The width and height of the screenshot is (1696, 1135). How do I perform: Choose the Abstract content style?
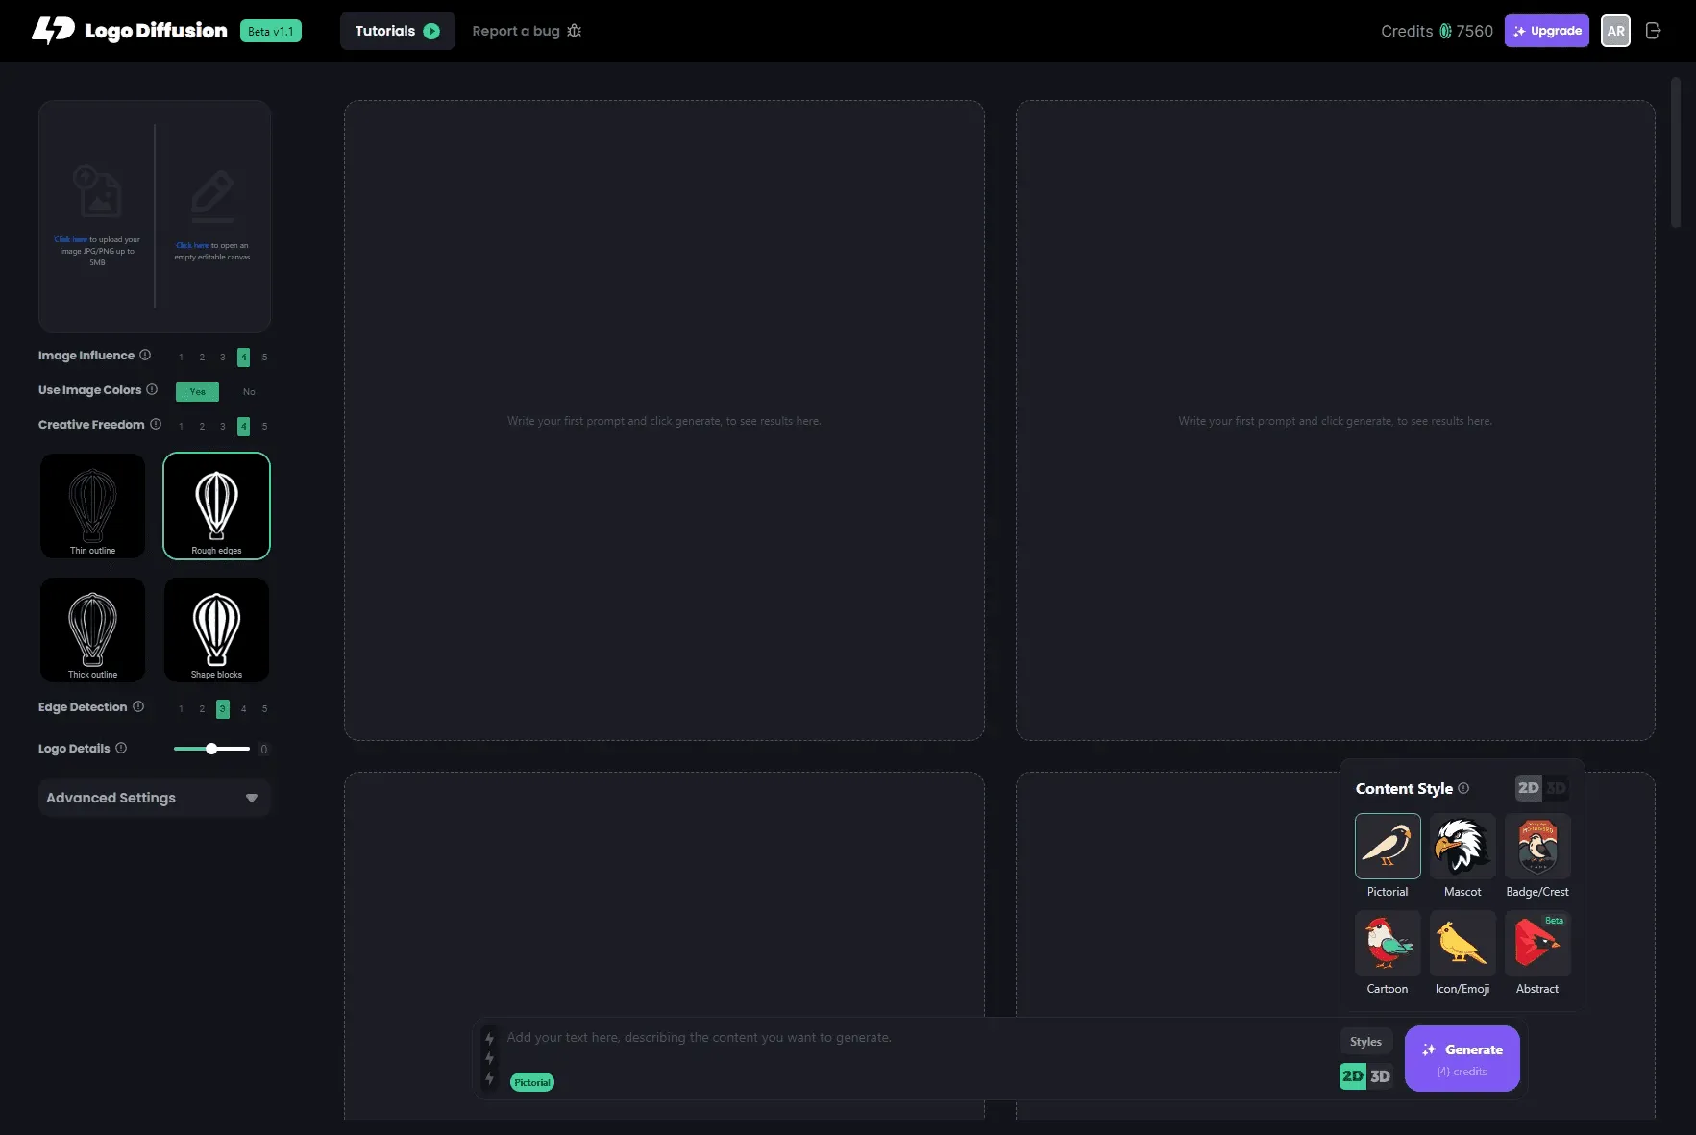pos(1537,943)
